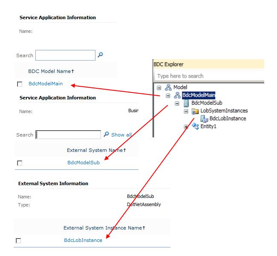Click the BdcModelMain model icon in tree
Viewport: 277px width, 256px height.
177,95
